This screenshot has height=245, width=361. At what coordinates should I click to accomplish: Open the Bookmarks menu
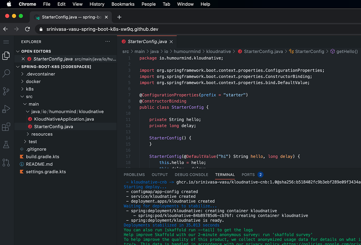pyautogui.click(x=123, y=4)
